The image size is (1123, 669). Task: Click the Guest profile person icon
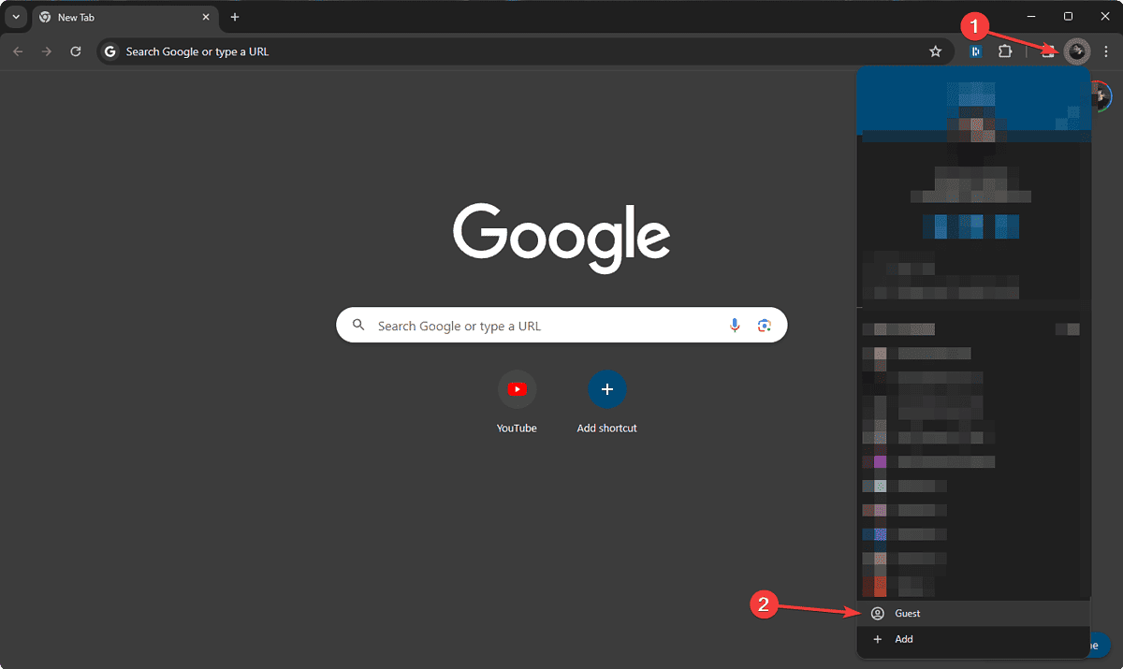click(x=877, y=613)
